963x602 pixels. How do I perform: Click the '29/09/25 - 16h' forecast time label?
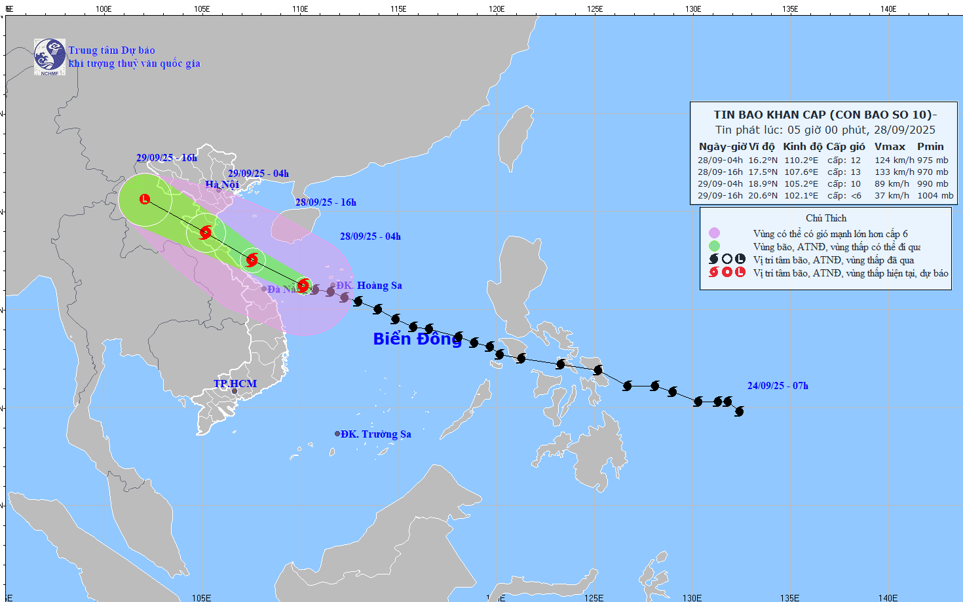tap(166, 158)
